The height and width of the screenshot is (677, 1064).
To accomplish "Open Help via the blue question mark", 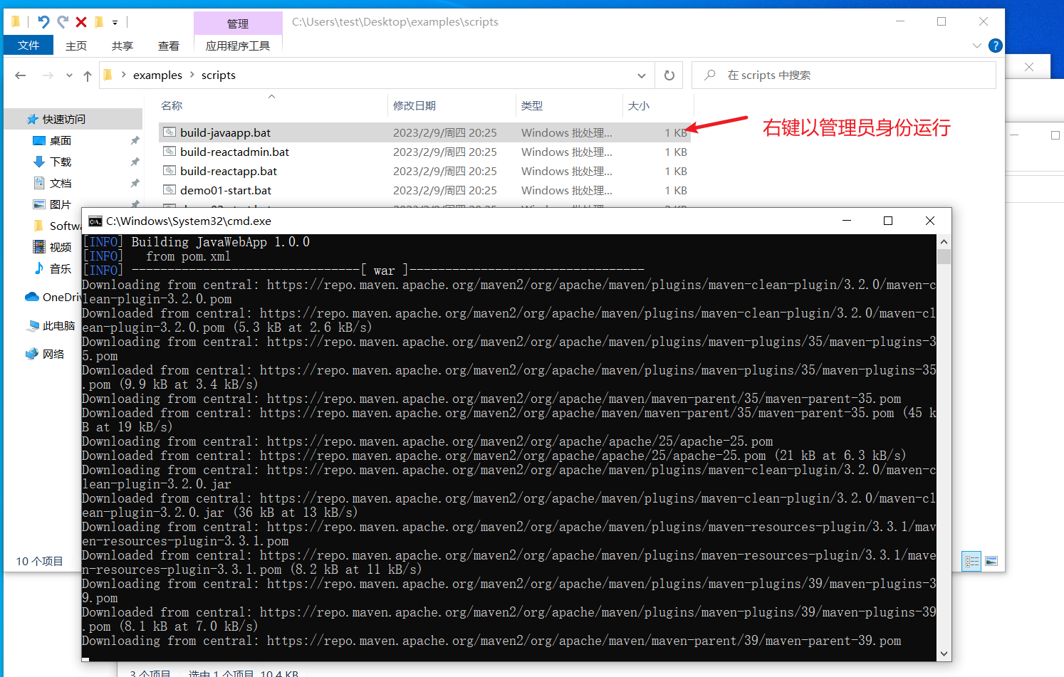I will tap(996, 46).
